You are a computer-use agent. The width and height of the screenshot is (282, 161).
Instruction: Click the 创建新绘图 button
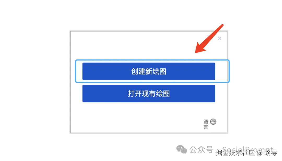tap(149, 71)
